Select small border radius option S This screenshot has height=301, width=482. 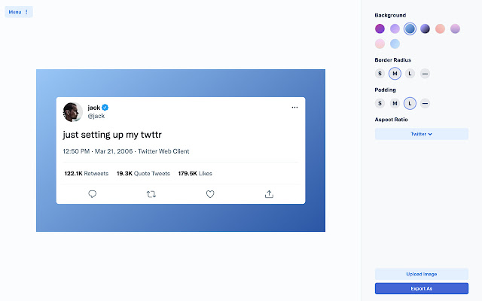point(380,73)
